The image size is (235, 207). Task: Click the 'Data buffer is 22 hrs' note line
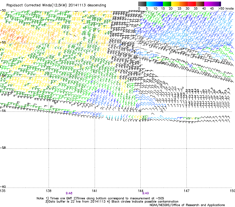pos(112,202)
